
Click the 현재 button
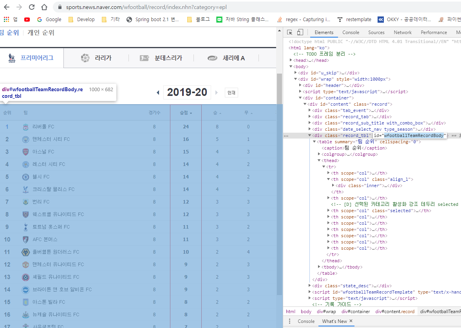(231, 93)
